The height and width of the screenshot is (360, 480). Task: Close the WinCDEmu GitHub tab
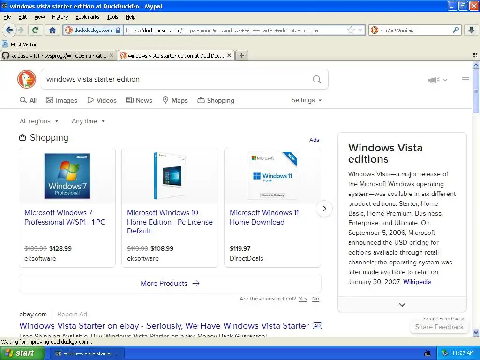coord(112,55)
